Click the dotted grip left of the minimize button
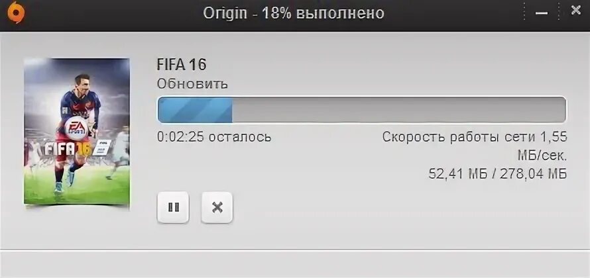Screen dimensions: 590x278 click(524, 13)
